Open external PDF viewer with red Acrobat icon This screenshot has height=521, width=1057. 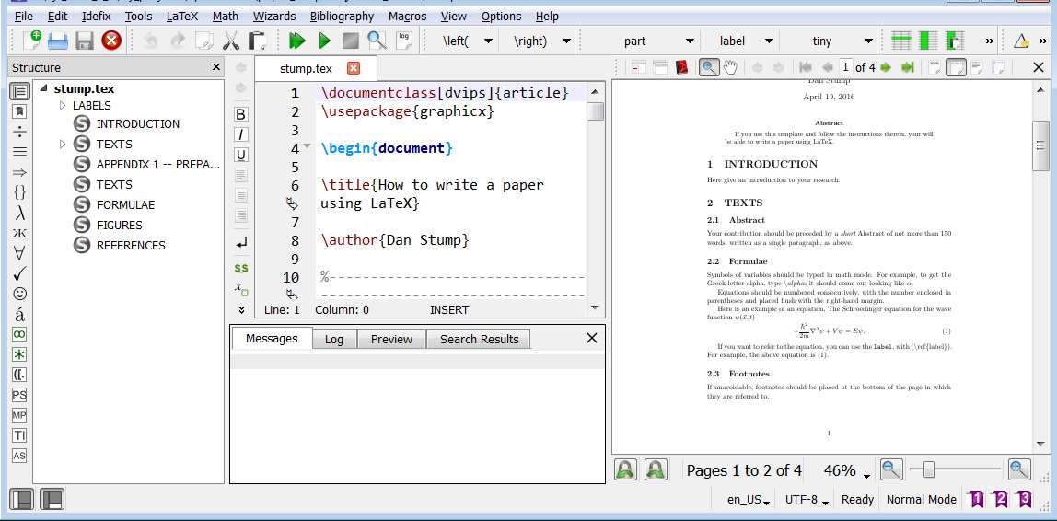pyautogui.click(x=682, y=67)
